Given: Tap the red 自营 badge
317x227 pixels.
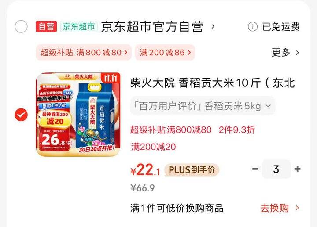Looking at the screenshot, I should click(46, 26).
